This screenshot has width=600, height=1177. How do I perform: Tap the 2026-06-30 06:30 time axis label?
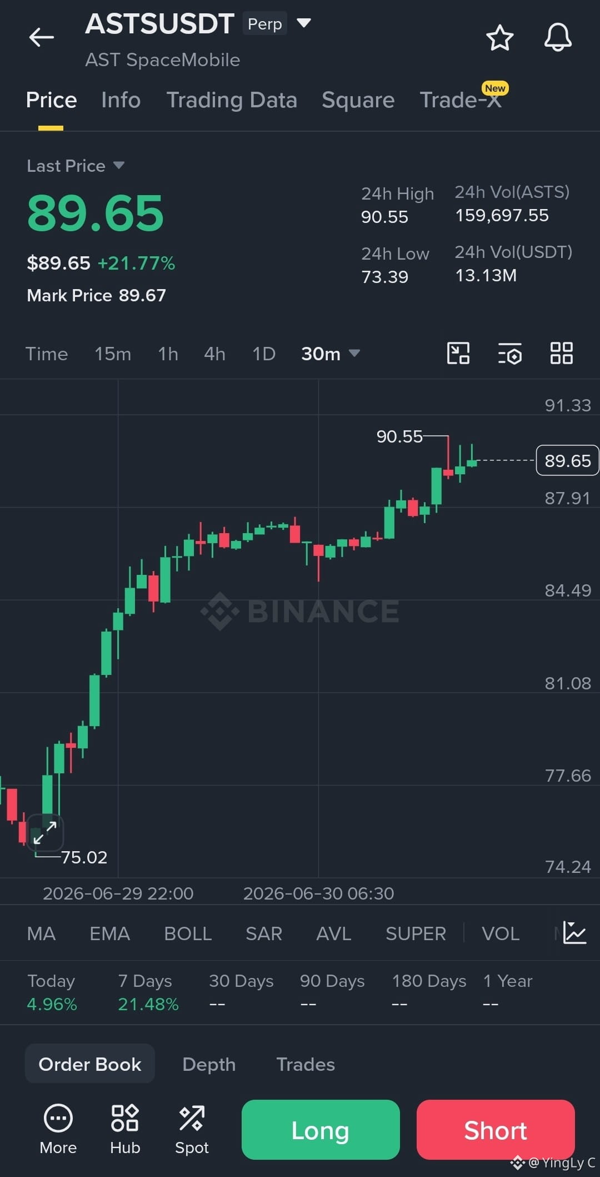coord(318,893)
